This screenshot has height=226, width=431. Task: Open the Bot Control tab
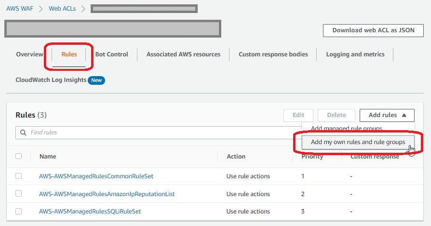click(111, 54)
